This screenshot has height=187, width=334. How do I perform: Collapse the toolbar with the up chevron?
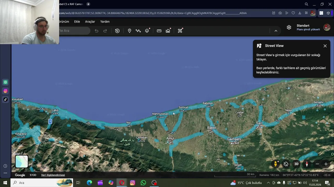coord(276,31)
